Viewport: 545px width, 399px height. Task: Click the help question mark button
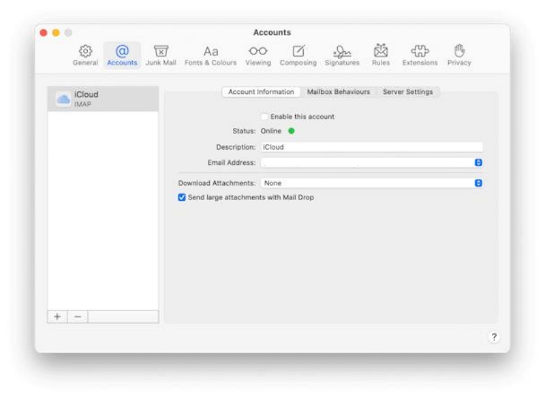494,337
